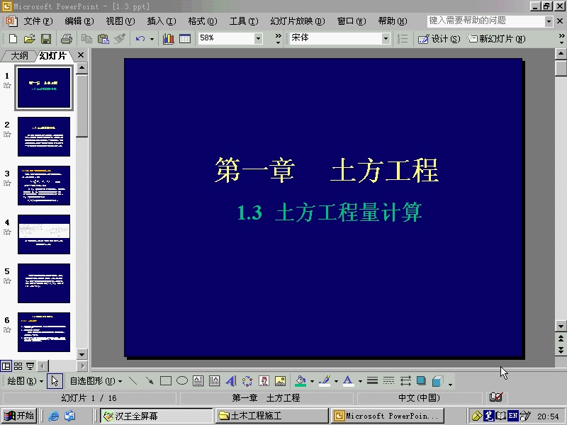The image size is (567, 425).
Task: Close the slides pane
Action: [81, 55]
